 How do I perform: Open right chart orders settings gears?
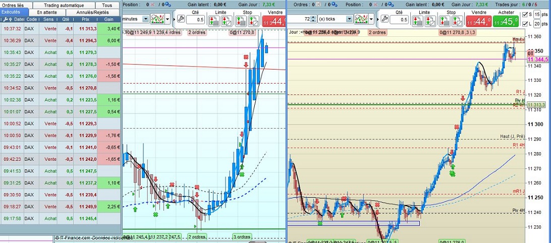(x=334, y=5)
